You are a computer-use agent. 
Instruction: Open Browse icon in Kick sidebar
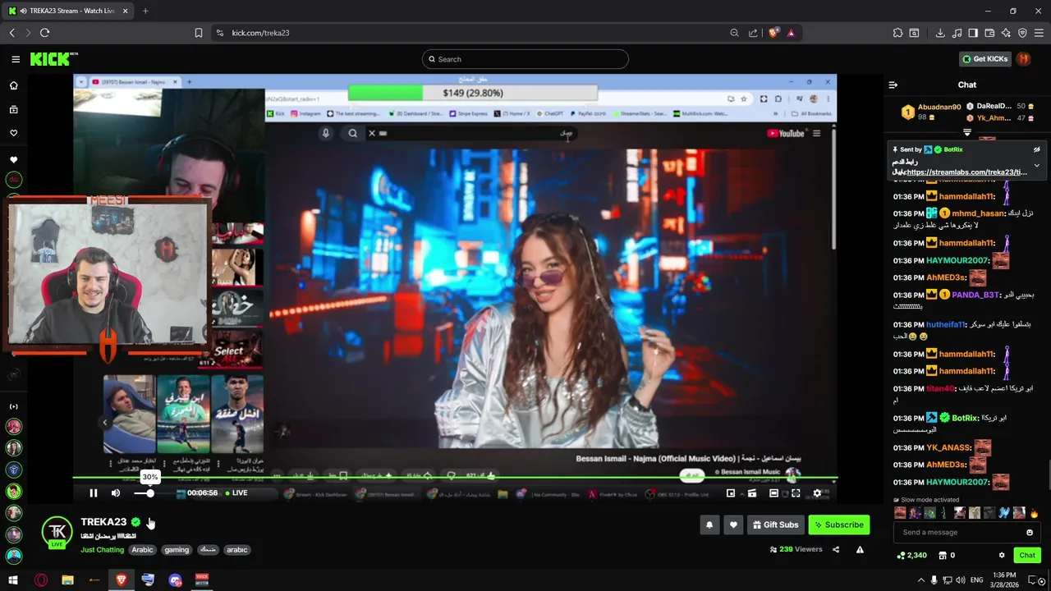click(x=13, y=109)
